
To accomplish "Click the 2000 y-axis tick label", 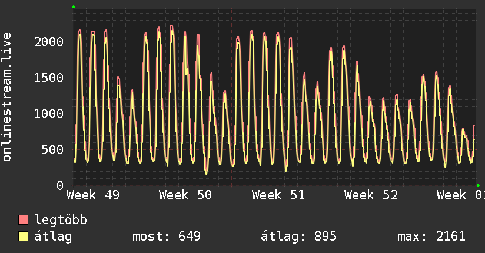I will 49,42.
